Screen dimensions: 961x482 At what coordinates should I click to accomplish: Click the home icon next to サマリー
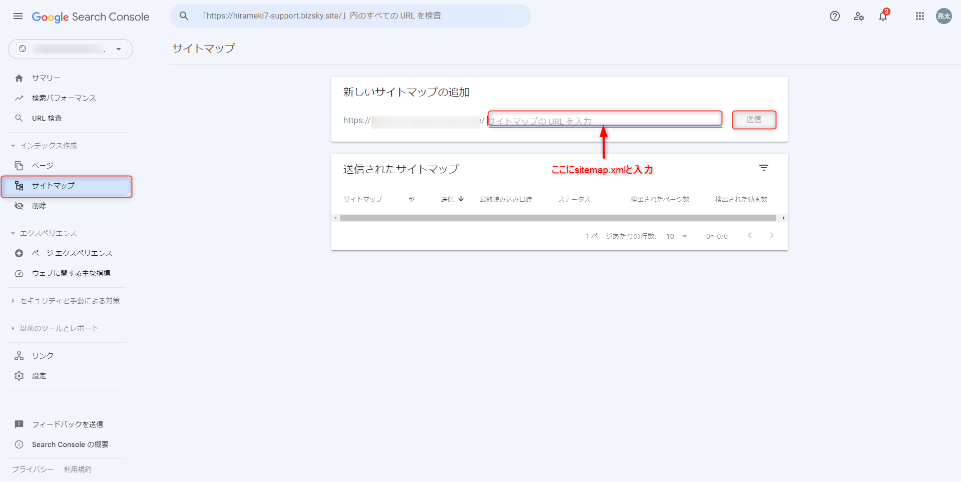(x=19, y=78)
